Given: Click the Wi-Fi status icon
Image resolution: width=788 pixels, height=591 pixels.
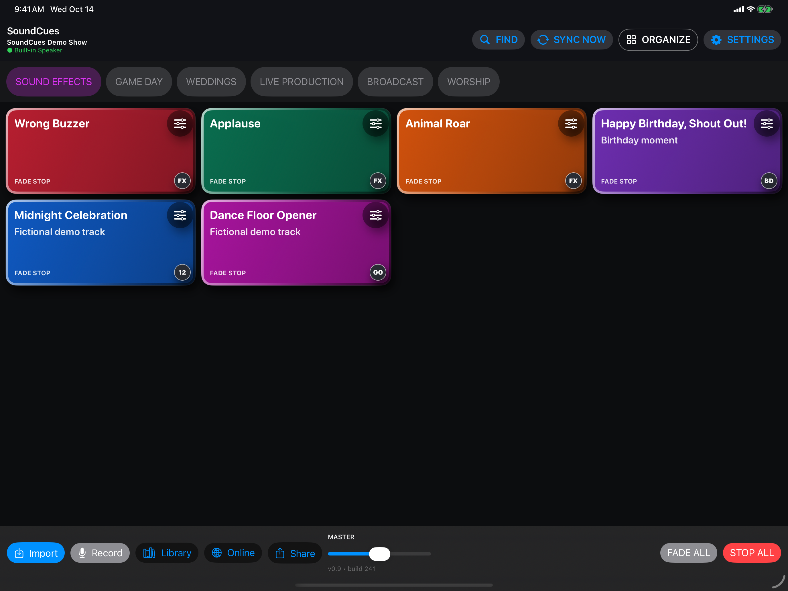Looking at the screenshot, I should click(x=750, y=9).
